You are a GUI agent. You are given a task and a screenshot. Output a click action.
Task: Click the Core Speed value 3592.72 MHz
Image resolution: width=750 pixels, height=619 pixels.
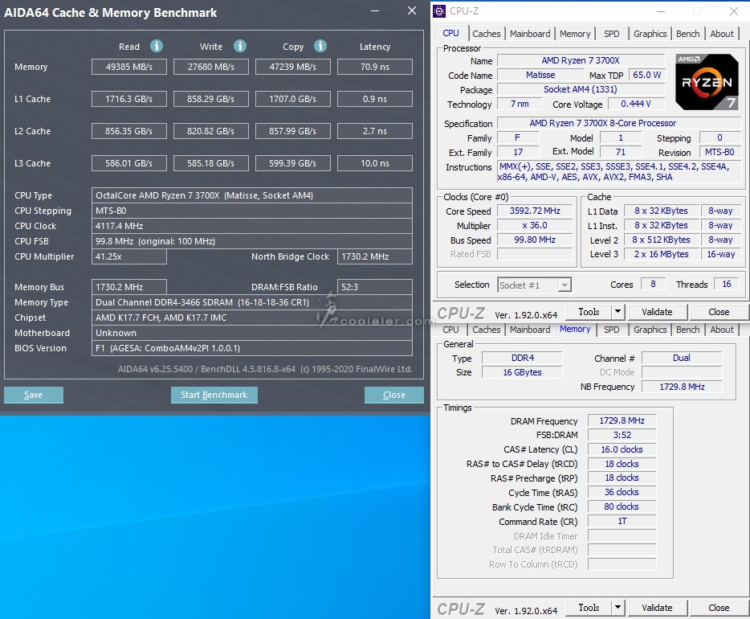(535, 211)
